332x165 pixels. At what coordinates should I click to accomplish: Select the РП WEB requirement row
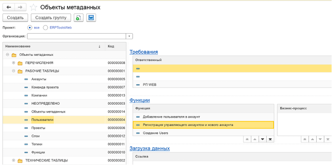[232, 85]
